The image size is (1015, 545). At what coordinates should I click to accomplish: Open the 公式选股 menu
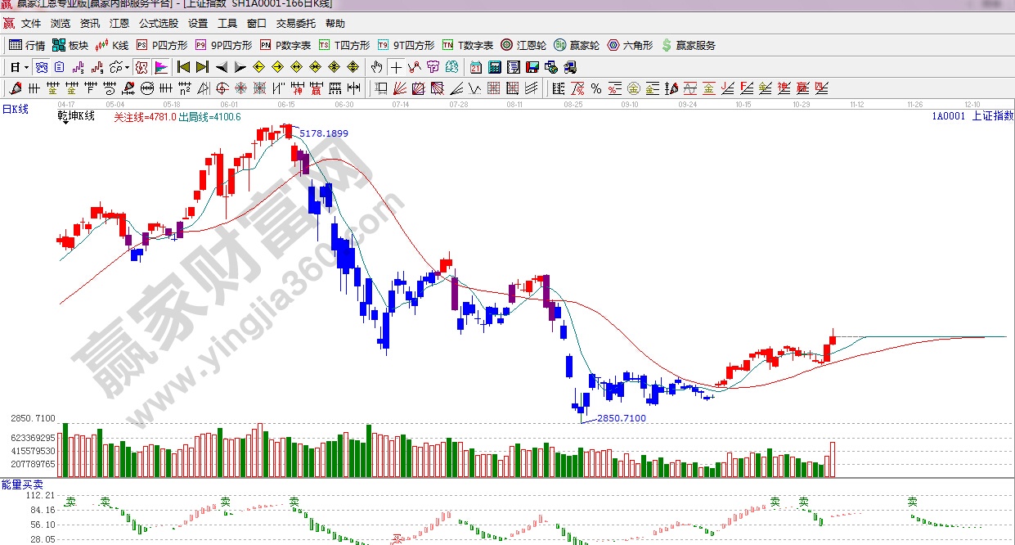click(x=158, y=24)
